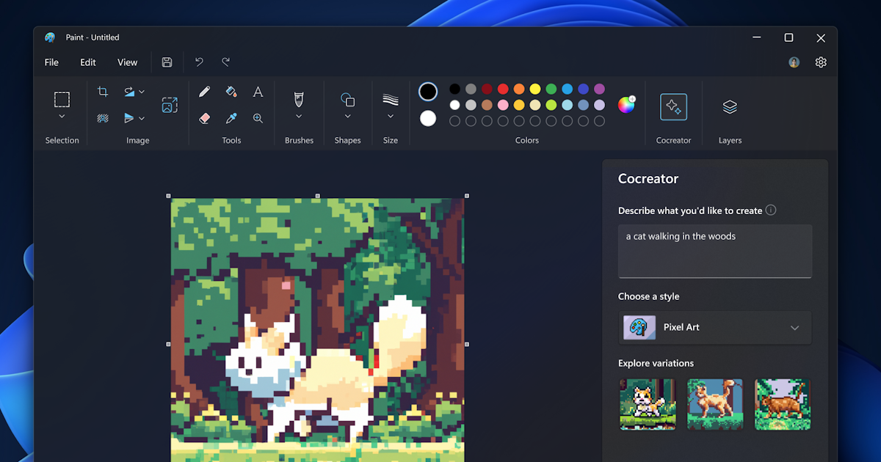Undo the last action
The width and height of the screenshot is (881, 462).
(199, 62)
